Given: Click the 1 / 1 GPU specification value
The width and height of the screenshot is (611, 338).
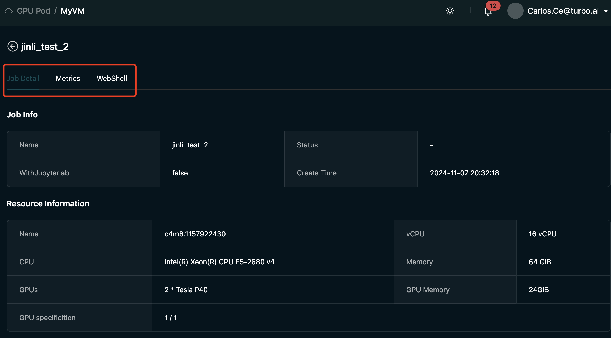Looking at the screenshot, I should click(x=171, y=318).
